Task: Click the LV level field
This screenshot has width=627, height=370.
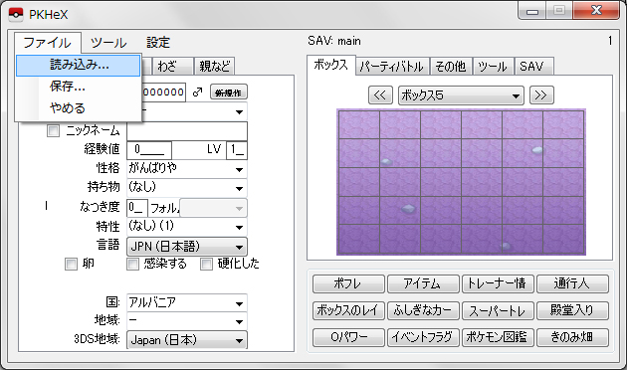Action: click(x=237, y=150)
